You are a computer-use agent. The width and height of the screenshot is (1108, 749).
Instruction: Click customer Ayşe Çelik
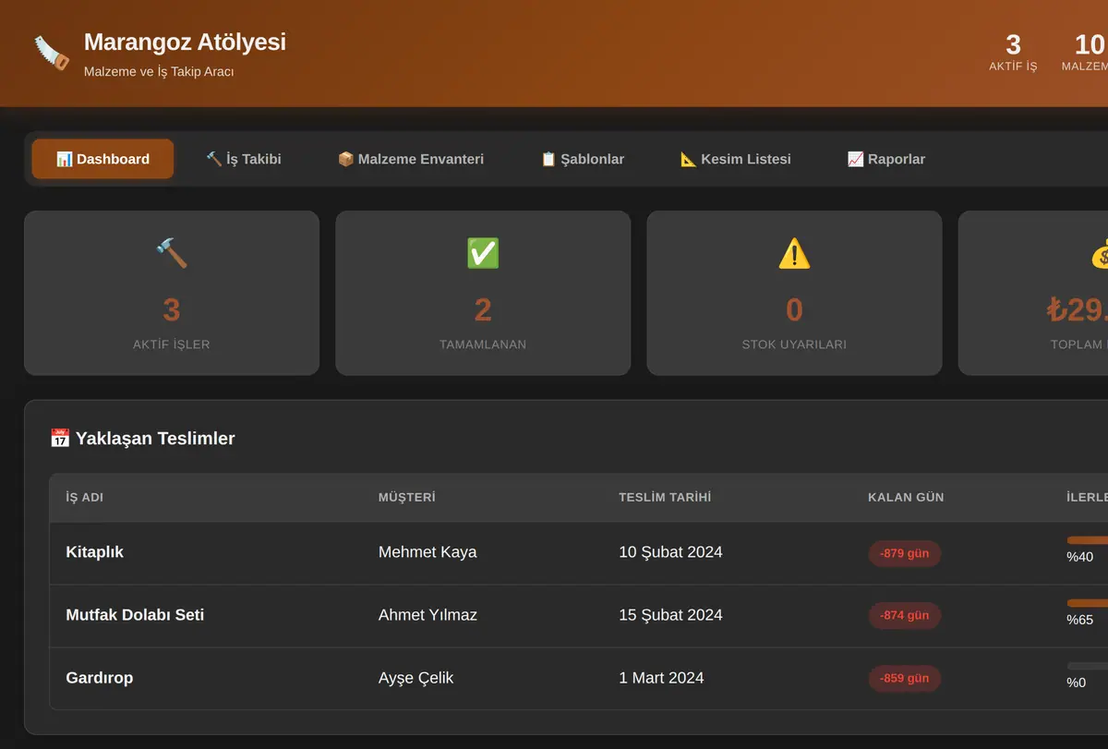pos(416,678)
